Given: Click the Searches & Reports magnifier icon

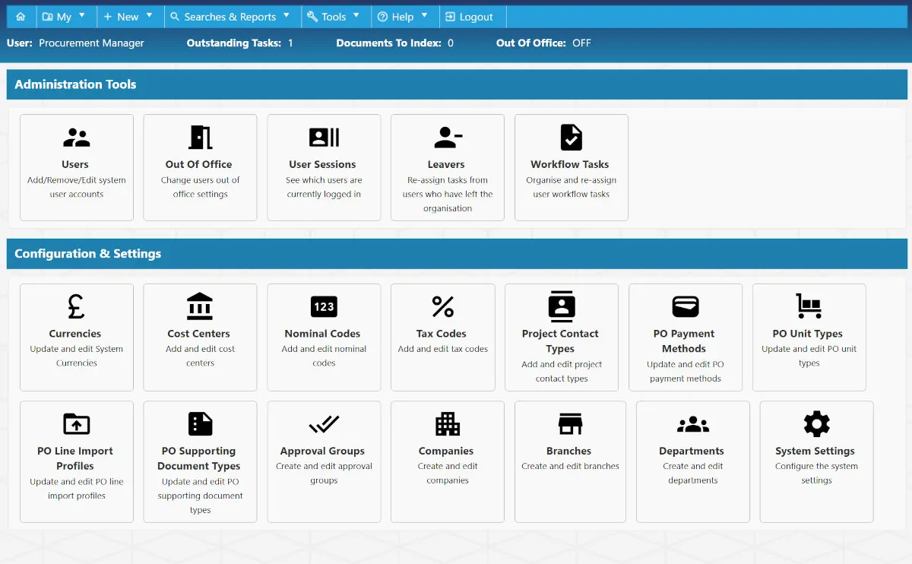Looking at the screenshot, I should (175, 17).
